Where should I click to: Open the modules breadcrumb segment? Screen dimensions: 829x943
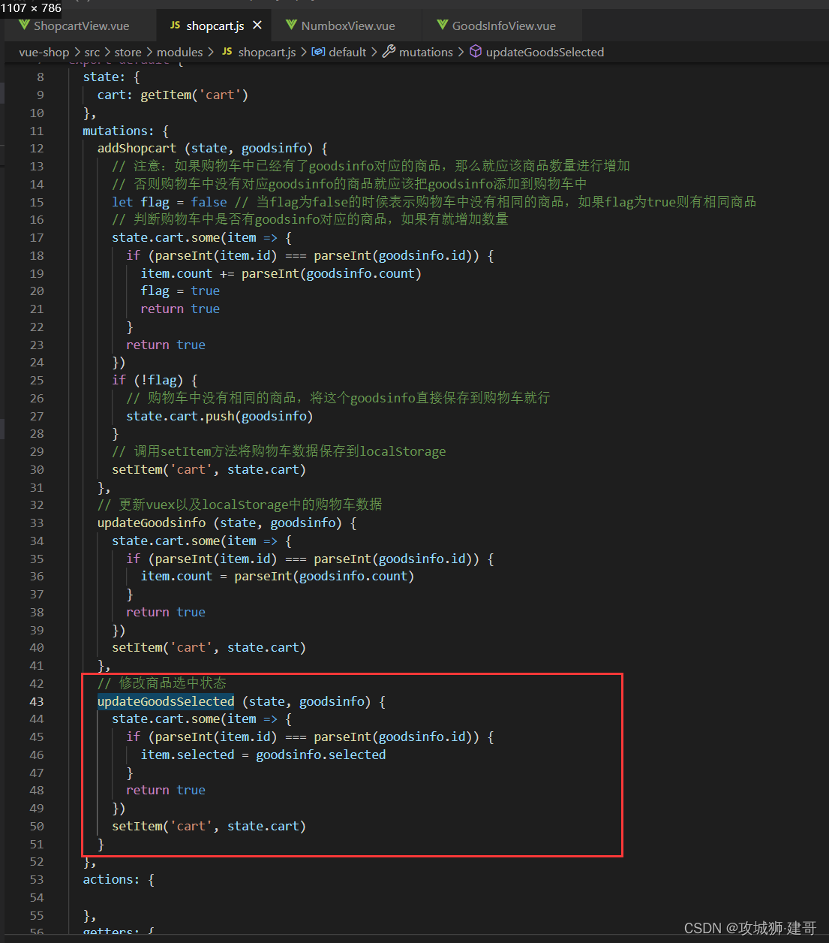[x=180, y=52]
